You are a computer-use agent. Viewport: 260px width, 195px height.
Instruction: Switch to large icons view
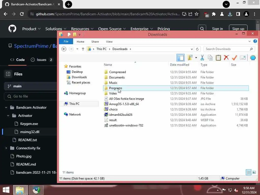pos(254,172)
